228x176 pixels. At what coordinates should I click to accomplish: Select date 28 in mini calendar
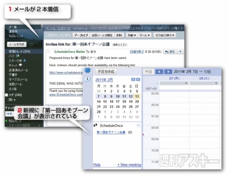point(99,112)
